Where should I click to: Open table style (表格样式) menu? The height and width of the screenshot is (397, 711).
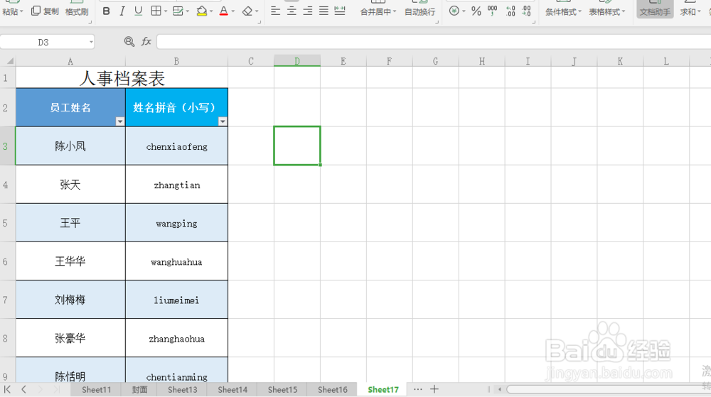(606, 12)
